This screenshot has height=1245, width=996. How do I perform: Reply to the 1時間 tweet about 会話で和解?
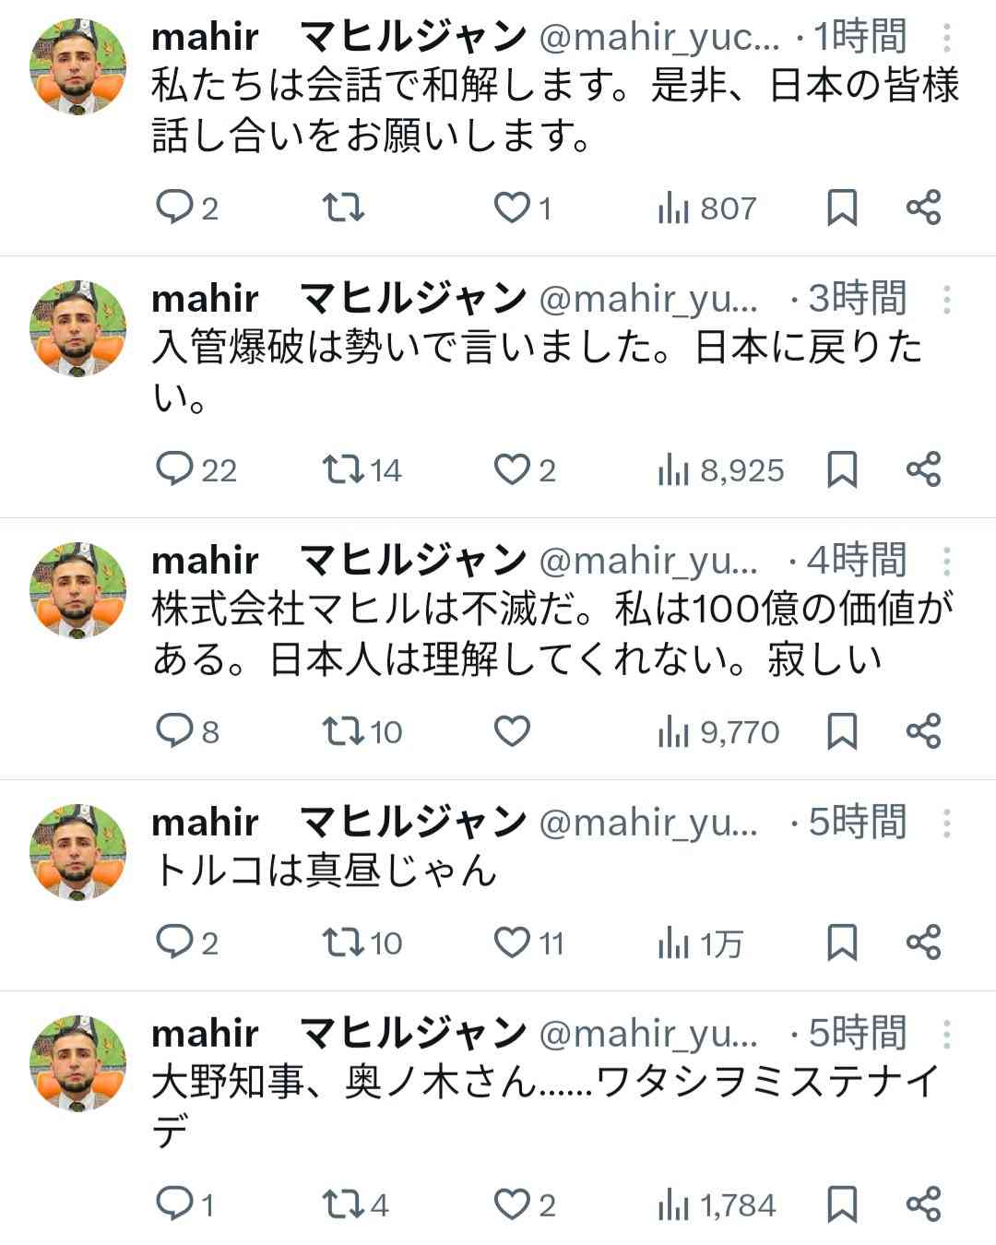pos(186,208)
